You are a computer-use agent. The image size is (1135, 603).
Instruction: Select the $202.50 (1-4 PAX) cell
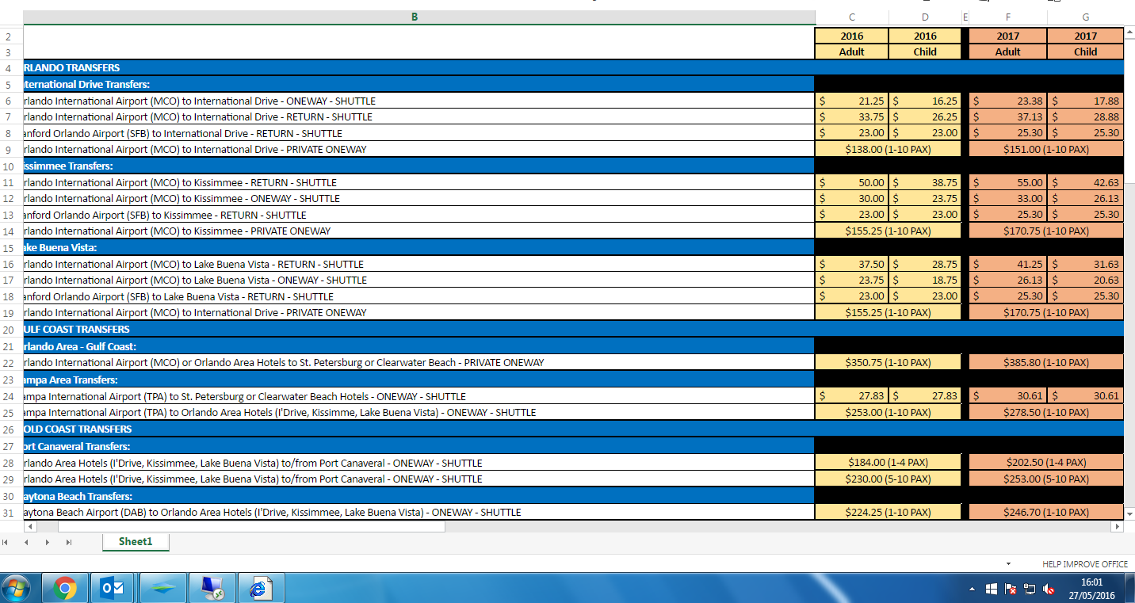(x=1046, y=463)
